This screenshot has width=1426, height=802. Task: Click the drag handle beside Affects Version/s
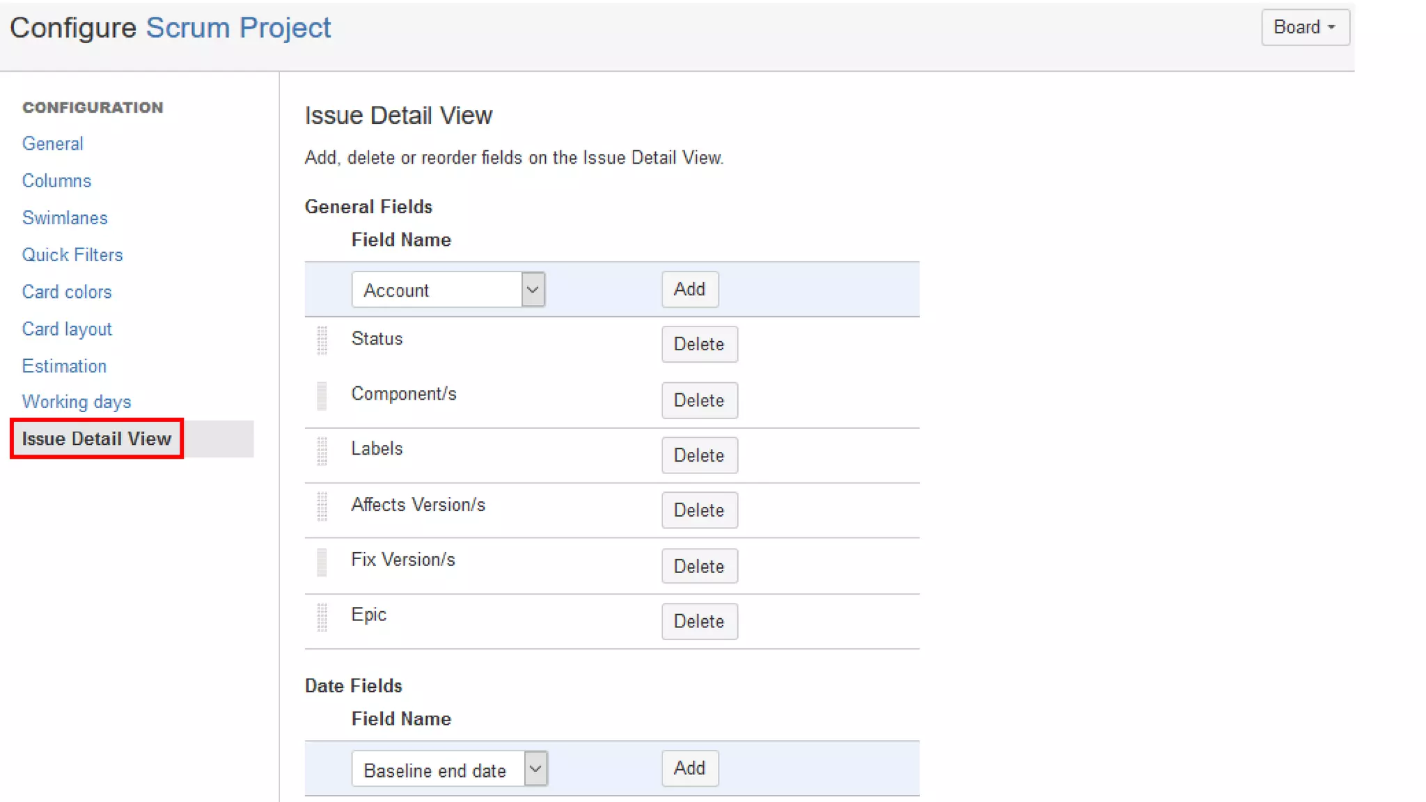322,507
